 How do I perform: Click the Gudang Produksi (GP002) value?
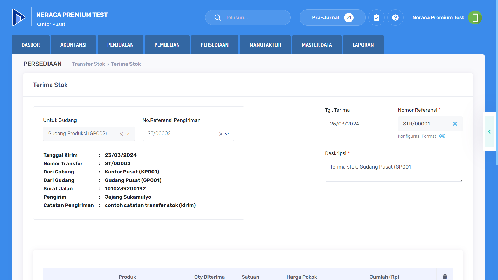click(x=77, y=134)
